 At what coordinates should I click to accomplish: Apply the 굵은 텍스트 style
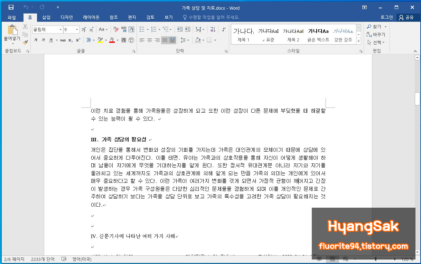click(x=318, y=35)
